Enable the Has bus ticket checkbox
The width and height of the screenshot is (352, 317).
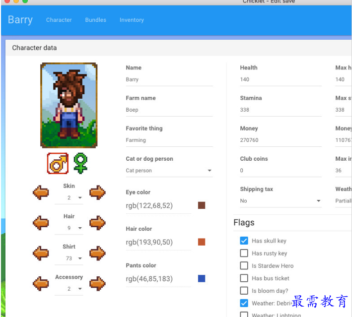[x=244, y=278]
